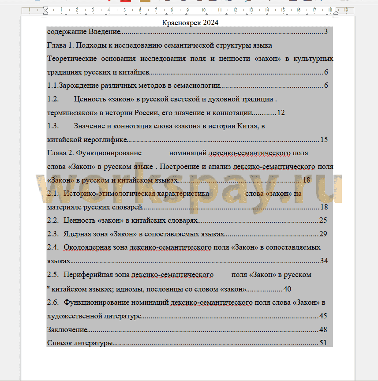Click page number 48 in contents
Viewport: 378px width, 381px height.
point(323,330)
